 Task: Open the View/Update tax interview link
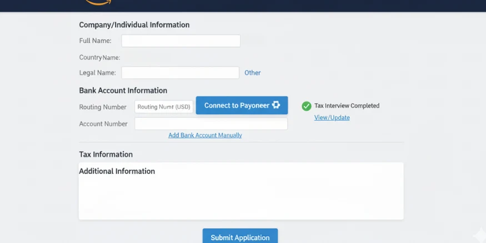(x=332, y=118)
